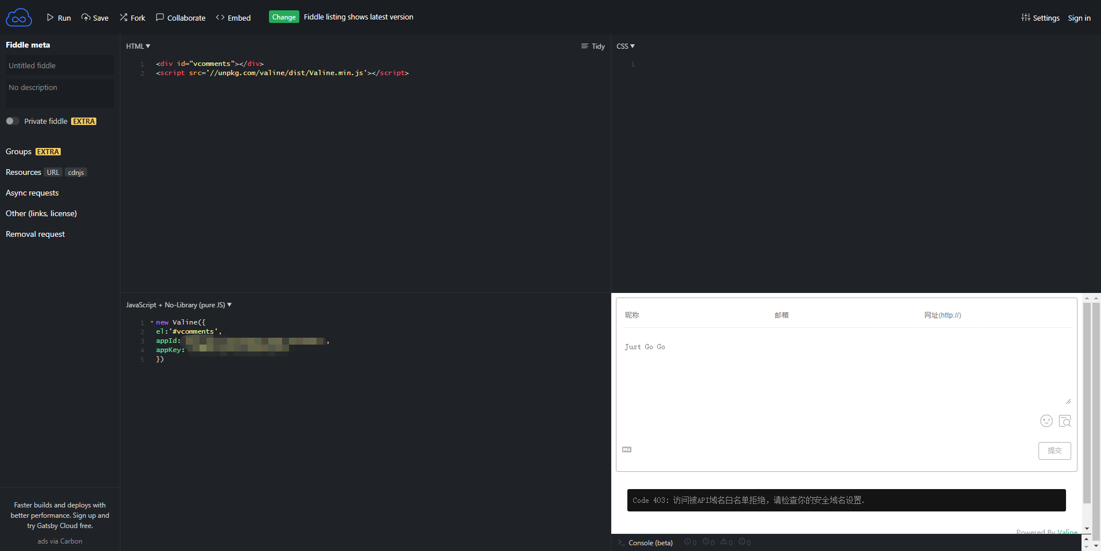1101x551 pixels.
Task: Submit comment with 提交 button
Action: coord(1055,451)
